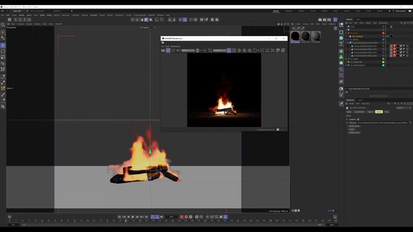
Task: Select the first black material thumbnail
Action: pyautogui.click(x=296, y=36)
